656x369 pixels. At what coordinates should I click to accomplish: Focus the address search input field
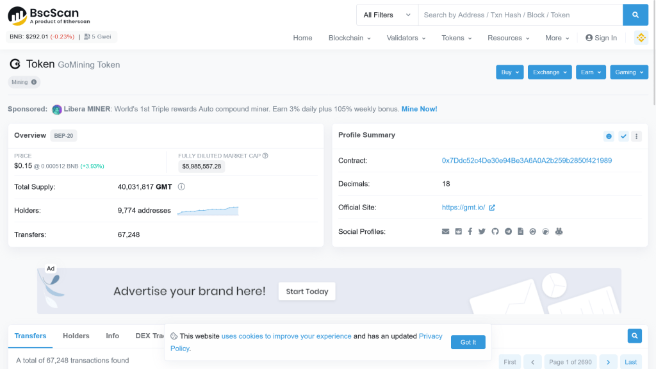pyautogui.click(x=520, y=15)
